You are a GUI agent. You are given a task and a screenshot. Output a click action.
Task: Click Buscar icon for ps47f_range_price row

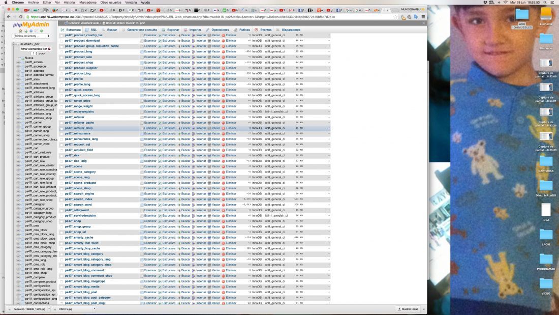[x=179, y=101]
